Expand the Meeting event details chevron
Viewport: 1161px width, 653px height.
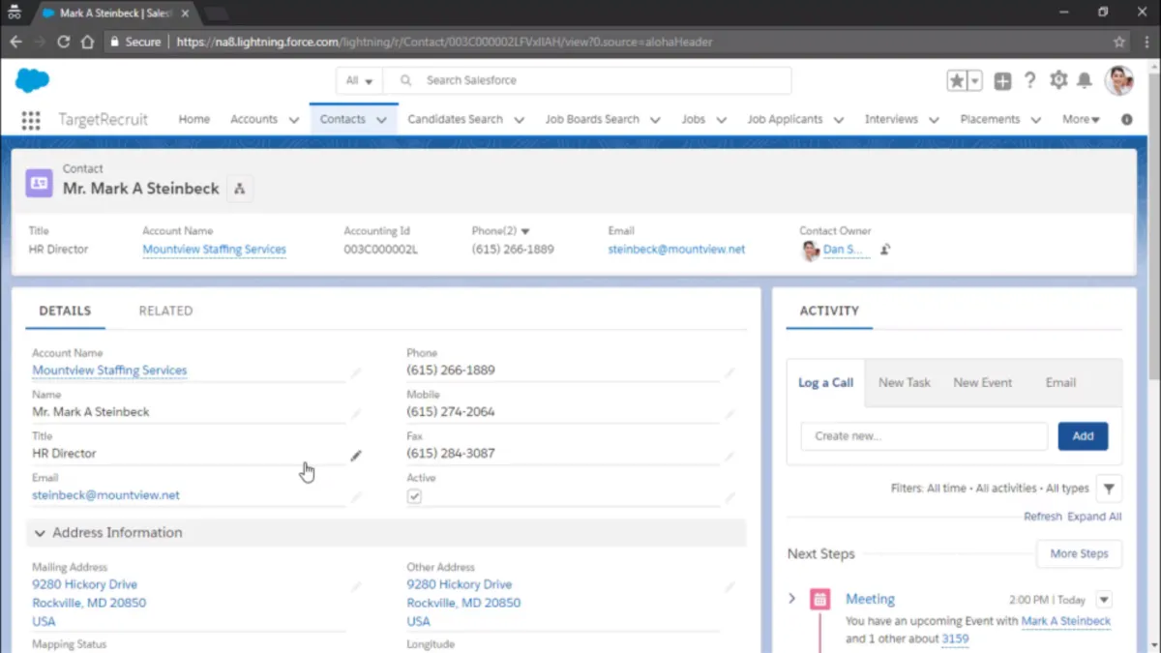(791, 599)
